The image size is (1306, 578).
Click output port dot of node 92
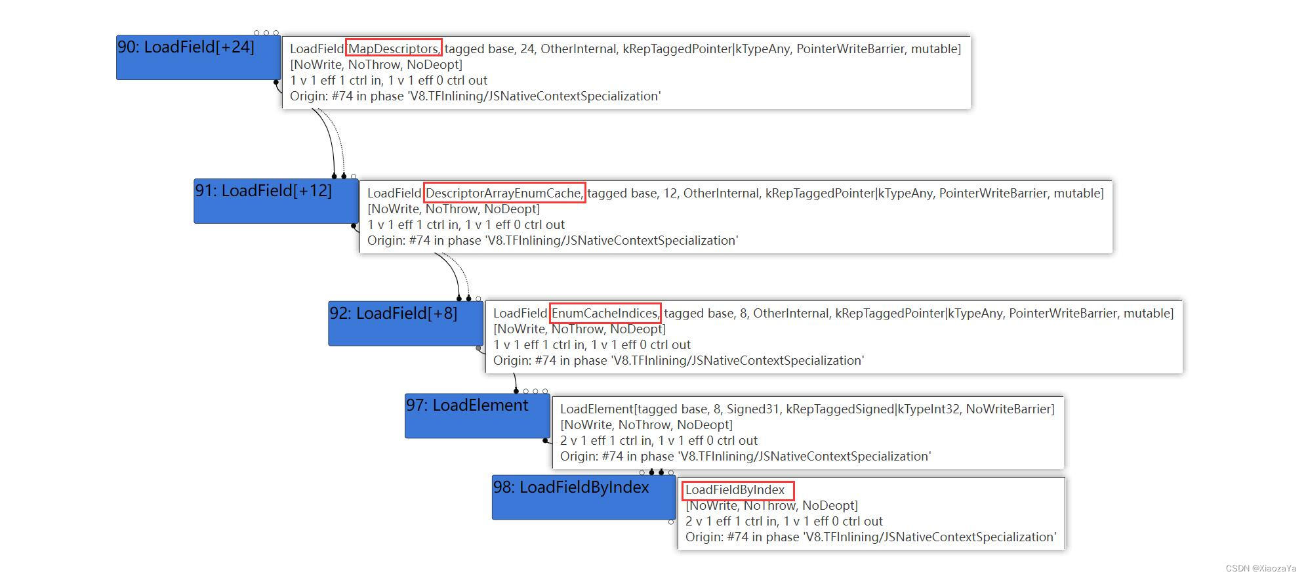(479, 348)
